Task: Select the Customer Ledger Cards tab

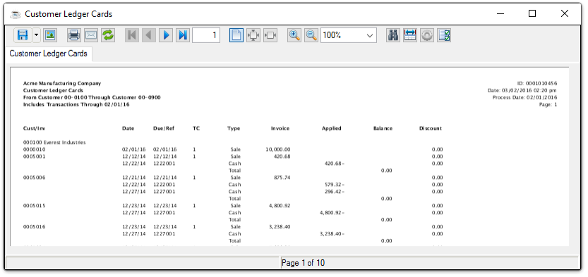Action: 49,54
